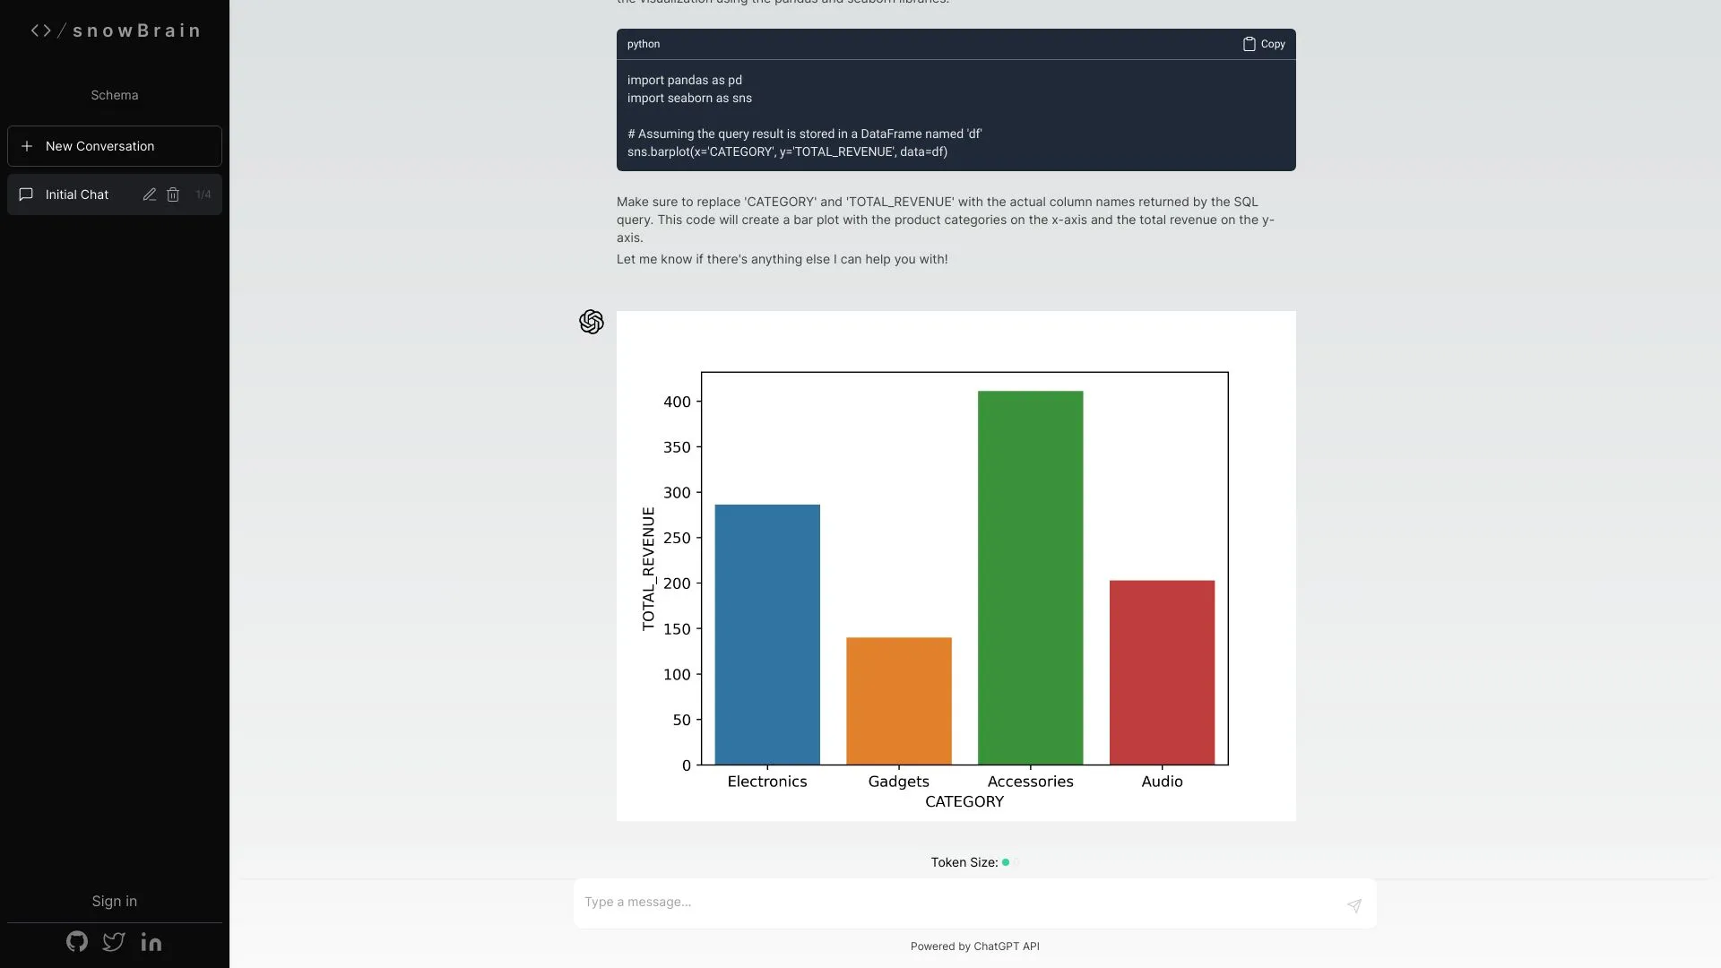The image size is (1721, 968).
Task: Open the Powered by ChatGPT API link
Action: (974, 946)
